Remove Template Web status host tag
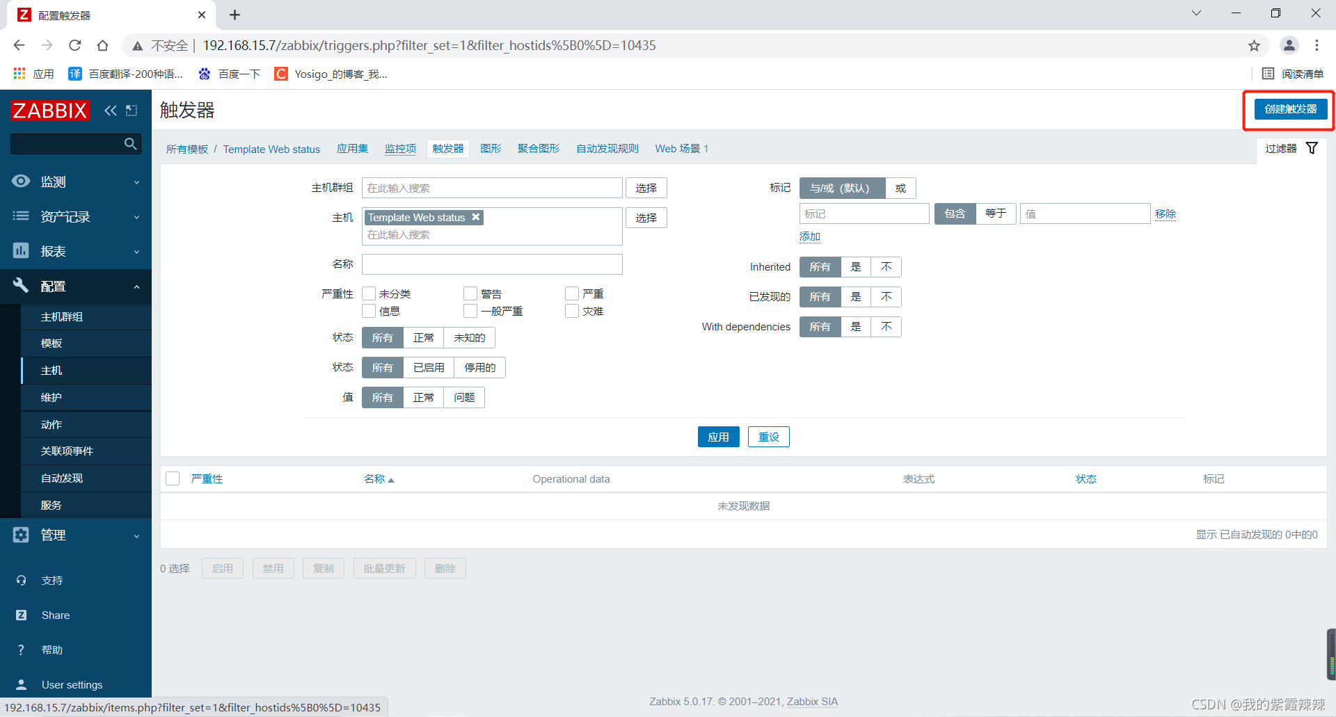The height and width of the screenshot is (717, 1336). 476,217
